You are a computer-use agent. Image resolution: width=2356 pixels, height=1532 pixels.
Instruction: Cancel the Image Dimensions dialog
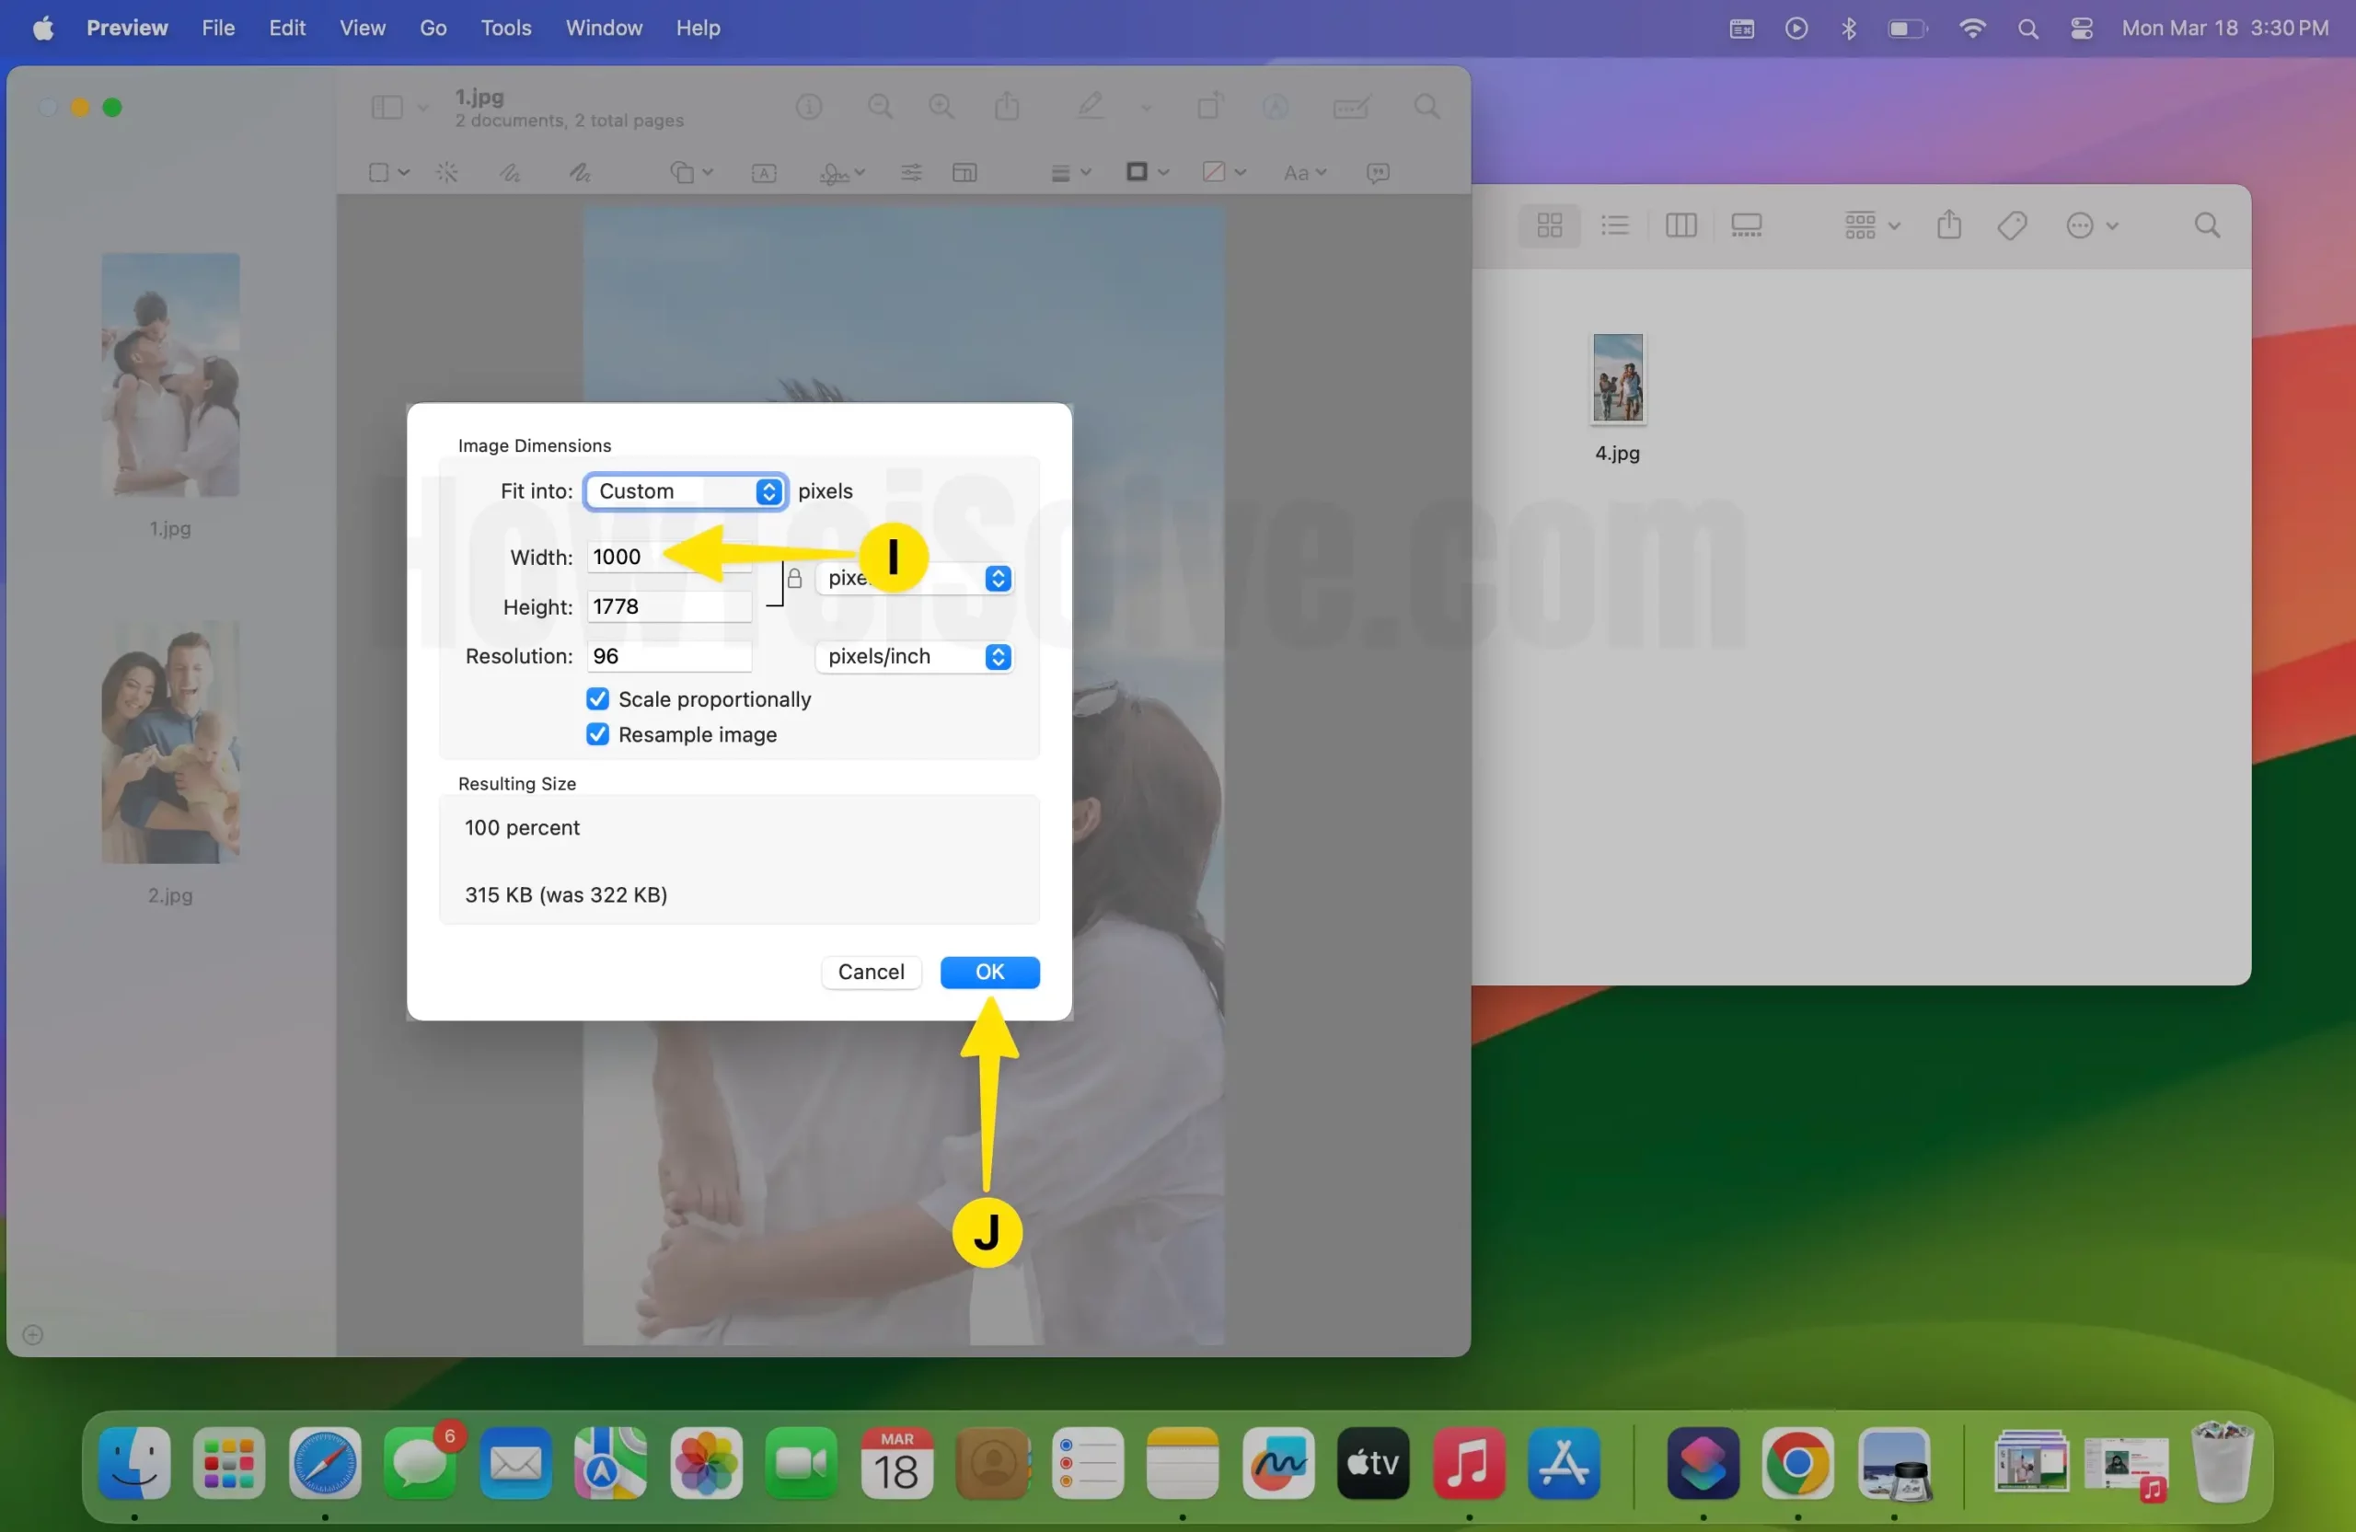(x=870, y=972)
